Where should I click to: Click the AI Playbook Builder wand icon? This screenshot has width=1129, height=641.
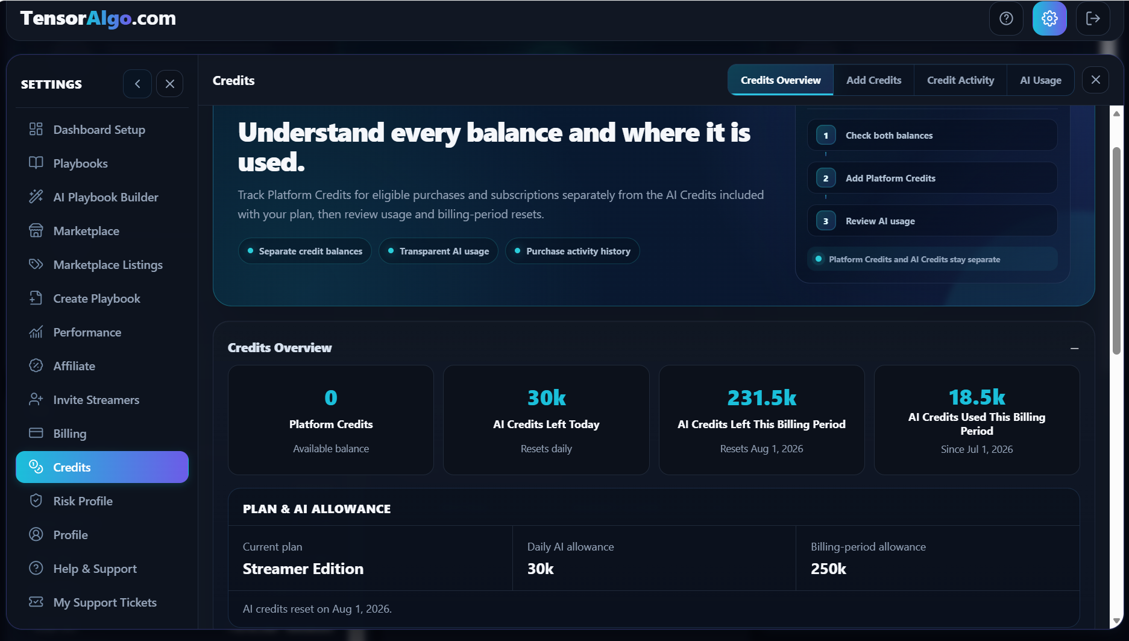pos(36,197)
